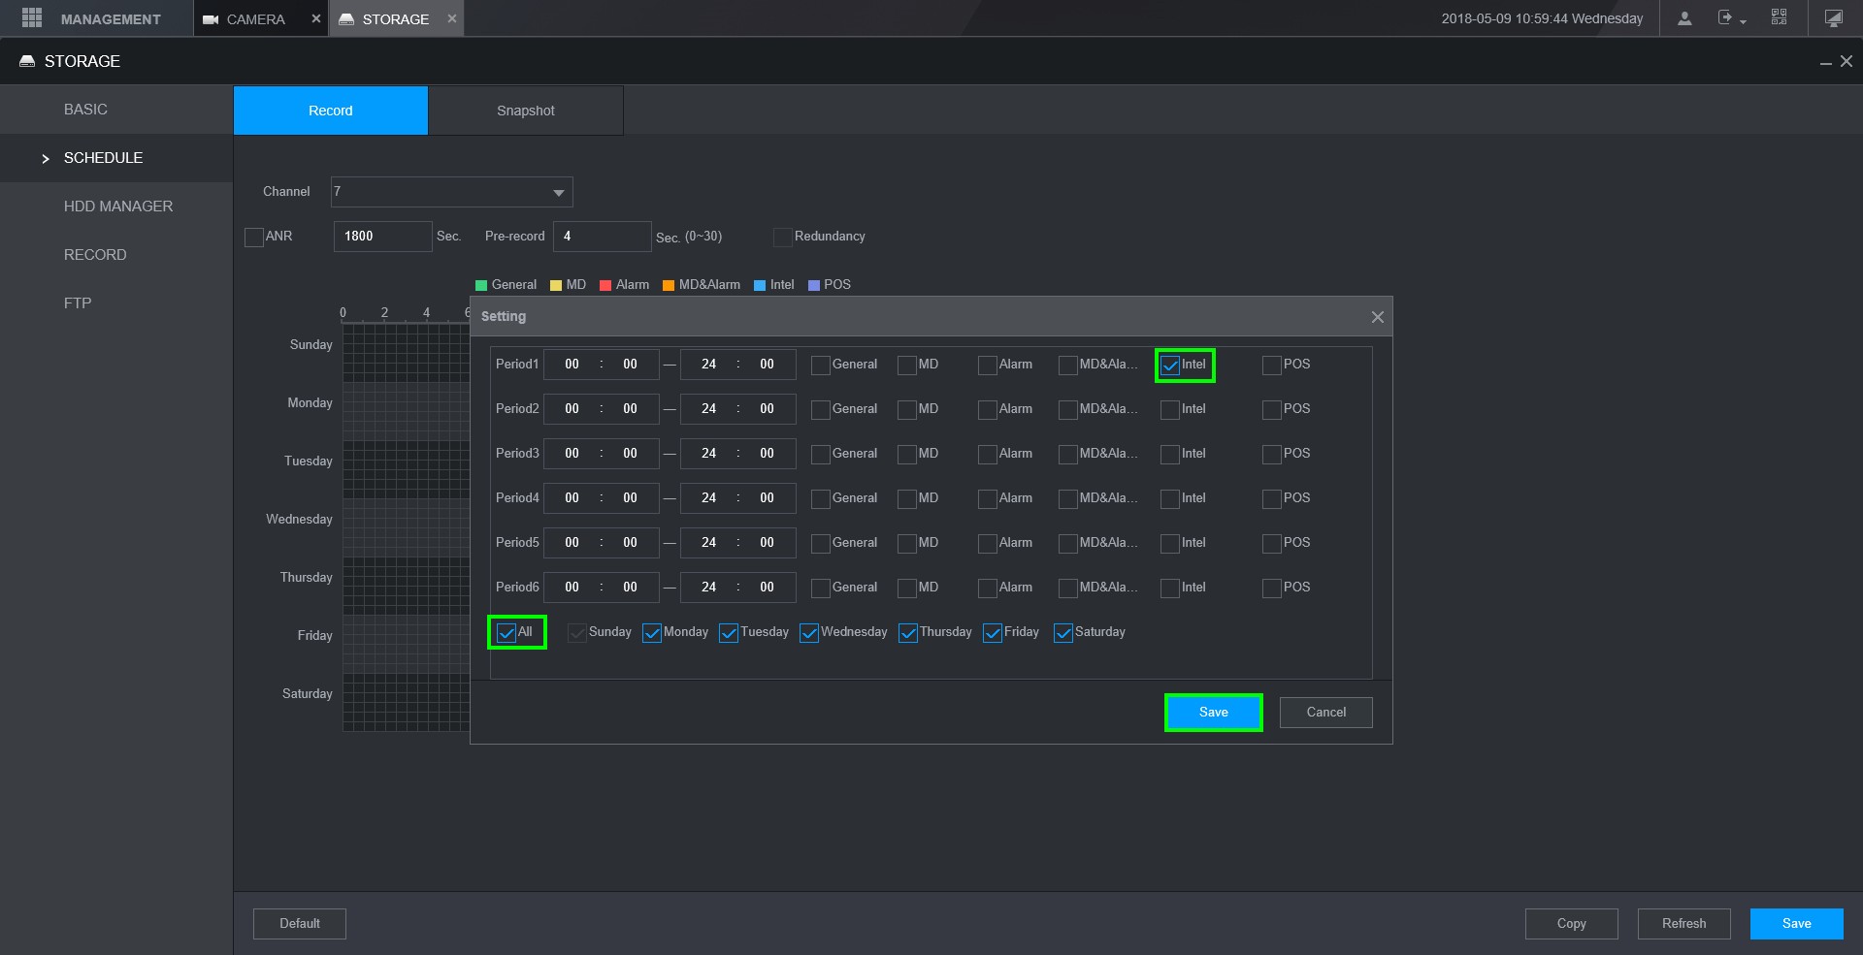Click the camera icon on Camera tab
This screenshot has width=1863, height=955.
(211, 19)
